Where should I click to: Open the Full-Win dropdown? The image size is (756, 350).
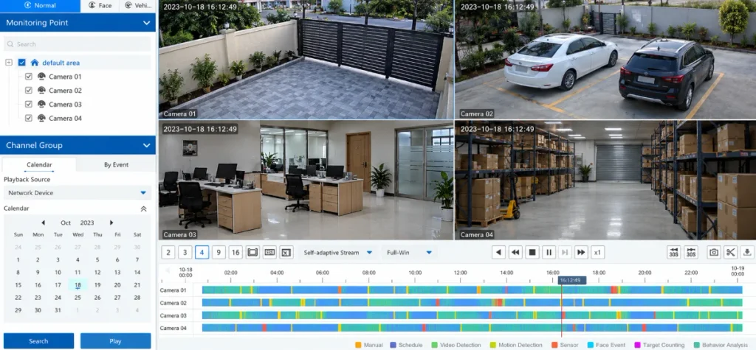[408, 252]
